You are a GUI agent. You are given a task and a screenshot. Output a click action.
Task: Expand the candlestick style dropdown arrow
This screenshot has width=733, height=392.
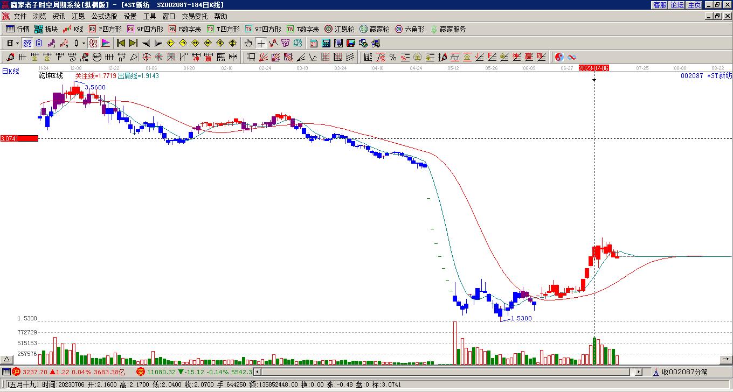pos(84,43)
